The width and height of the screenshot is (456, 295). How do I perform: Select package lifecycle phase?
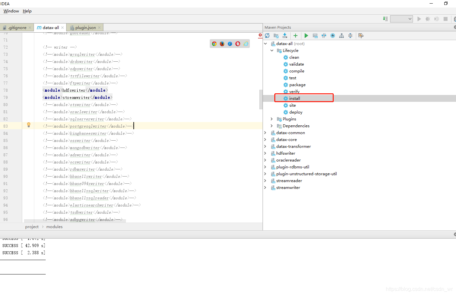coord(295,85)
